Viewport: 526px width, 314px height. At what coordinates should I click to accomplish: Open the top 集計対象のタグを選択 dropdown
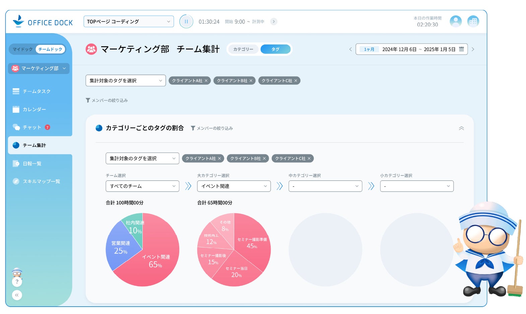(126, 80)
